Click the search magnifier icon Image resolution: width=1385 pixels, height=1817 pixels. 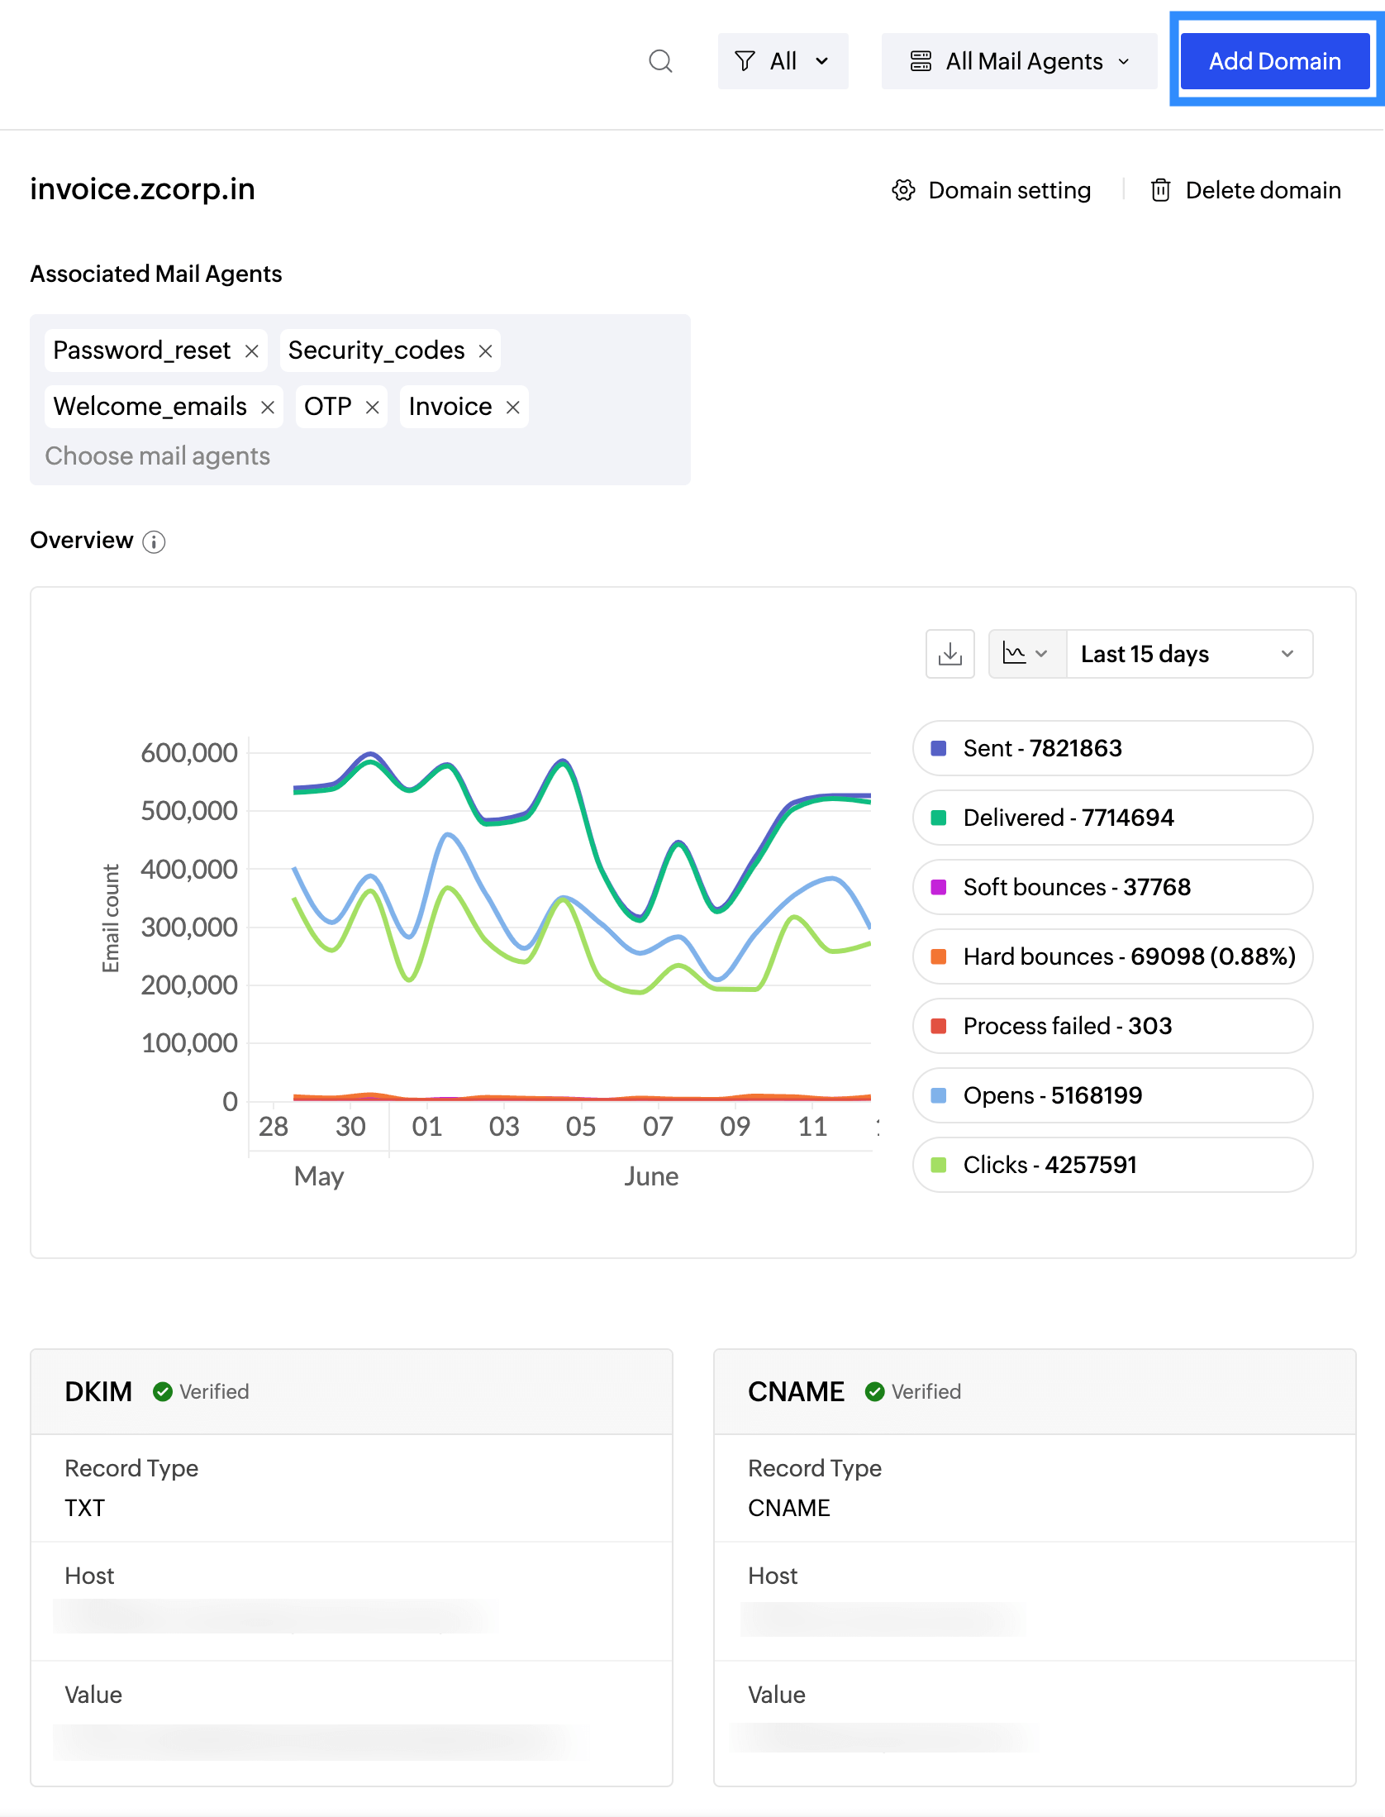point(660,61)
